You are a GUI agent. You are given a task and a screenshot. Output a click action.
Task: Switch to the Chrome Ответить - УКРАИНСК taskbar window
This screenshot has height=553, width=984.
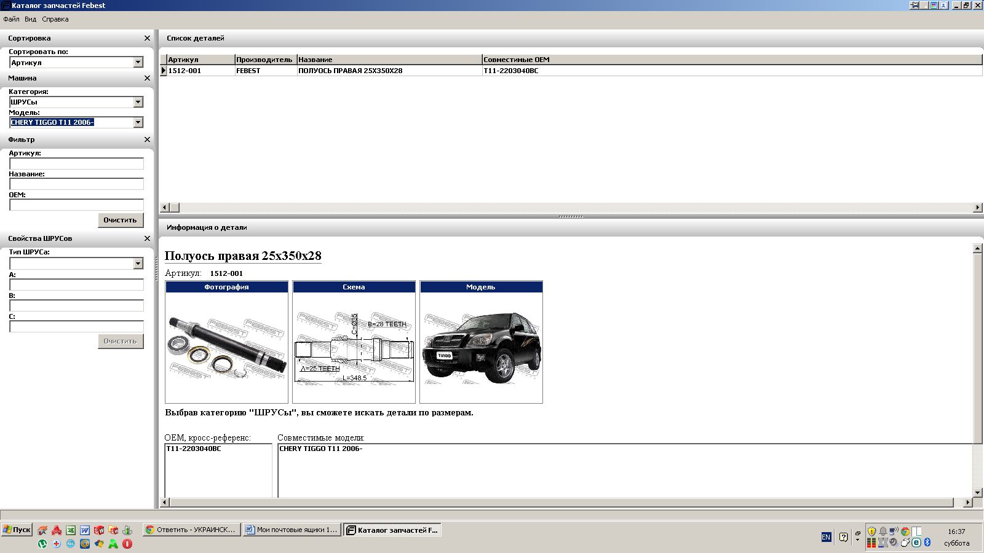(191, 530)
